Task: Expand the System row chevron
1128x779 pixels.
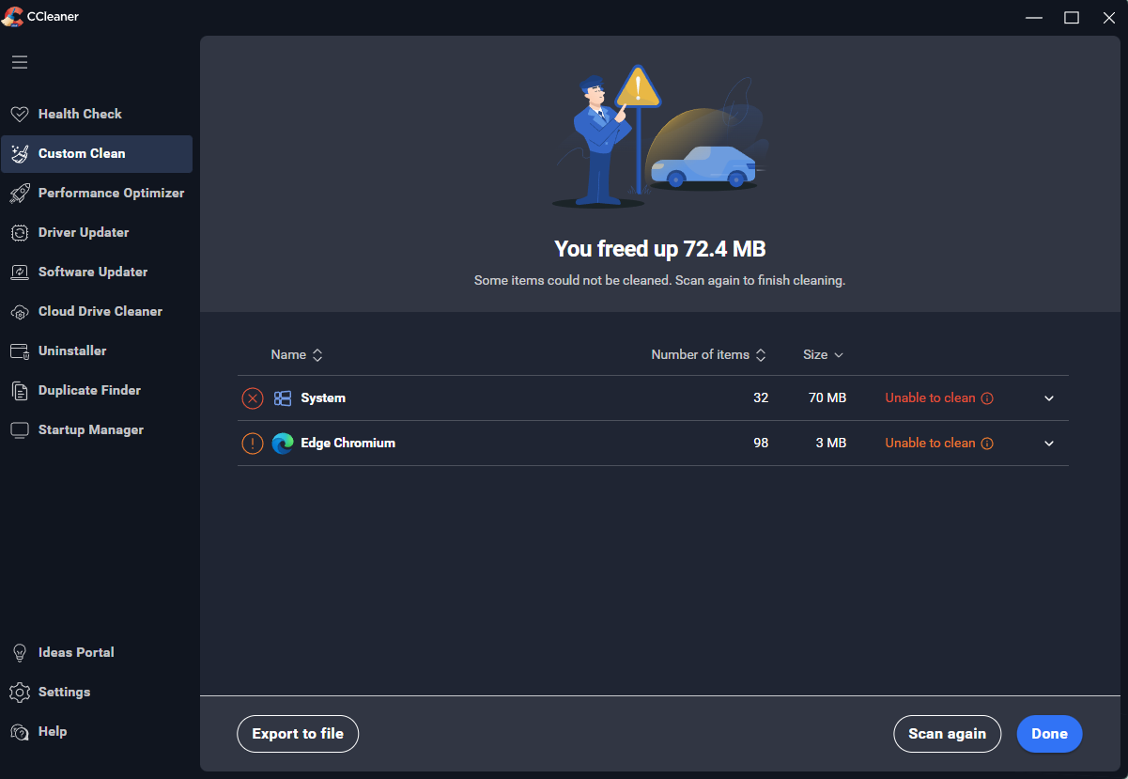Action: [1049, 398]
